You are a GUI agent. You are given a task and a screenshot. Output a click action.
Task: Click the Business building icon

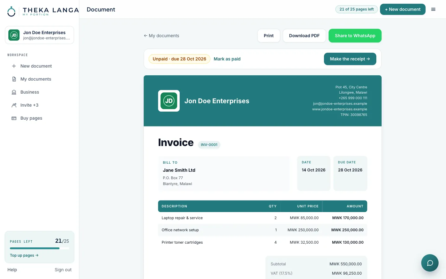click(x=14, y=92)
